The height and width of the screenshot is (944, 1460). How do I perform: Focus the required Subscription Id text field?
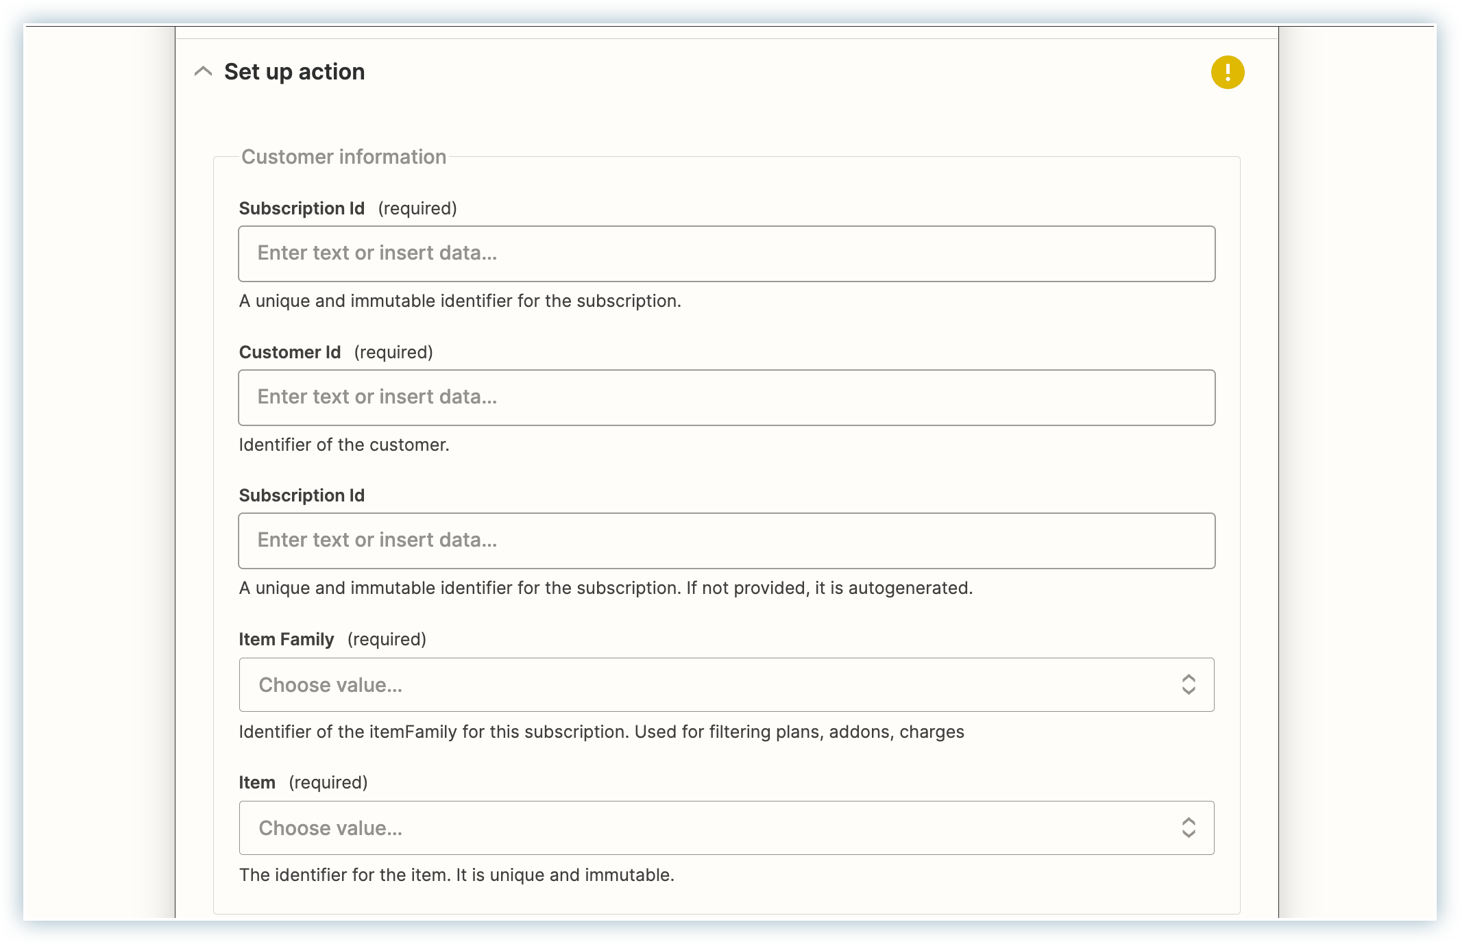tap(726, 253)
